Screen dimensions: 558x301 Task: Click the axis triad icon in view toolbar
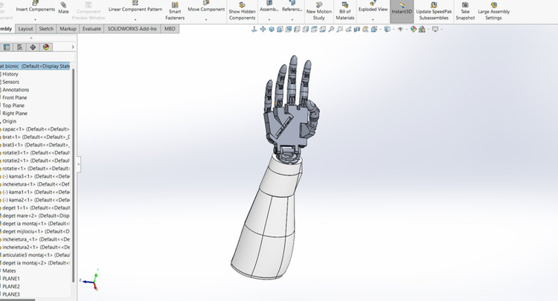click(x=254, y=29)
